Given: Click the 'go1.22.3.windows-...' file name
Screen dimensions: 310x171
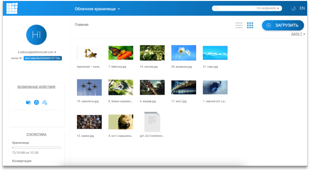Looking at the screenshot, I should [152, 136].
